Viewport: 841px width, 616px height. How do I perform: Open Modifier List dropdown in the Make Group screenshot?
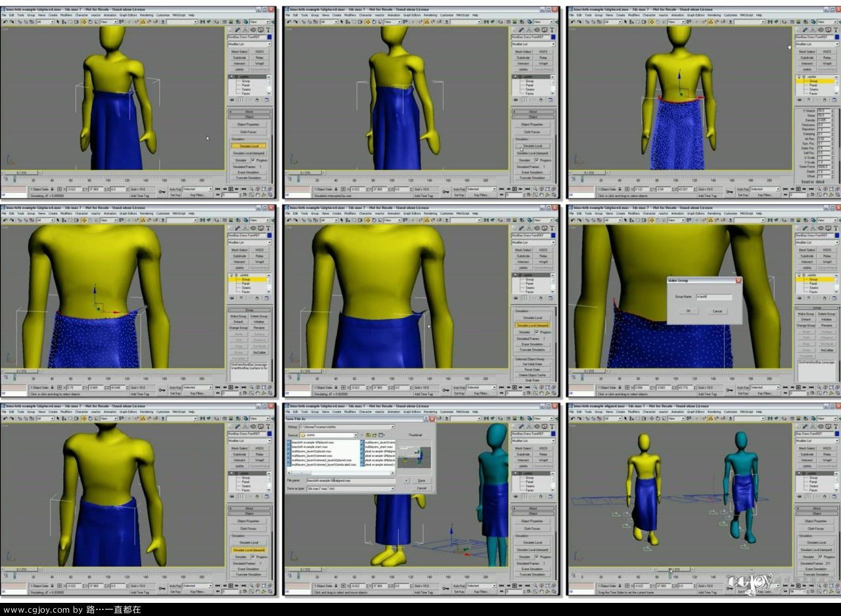pyautogui.click(x=817, y=242)
